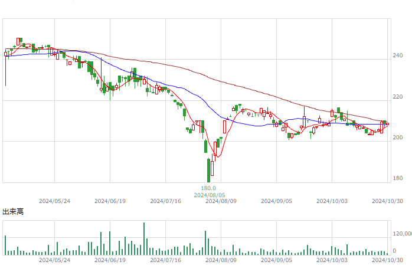Click price axis label 200
Viewport: 412px width, 265px height.
point(398,138)
